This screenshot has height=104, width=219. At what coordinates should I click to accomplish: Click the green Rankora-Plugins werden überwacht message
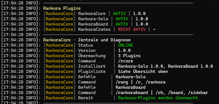click(158, 98)
